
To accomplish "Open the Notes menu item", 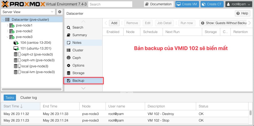I will click(83, 43).
